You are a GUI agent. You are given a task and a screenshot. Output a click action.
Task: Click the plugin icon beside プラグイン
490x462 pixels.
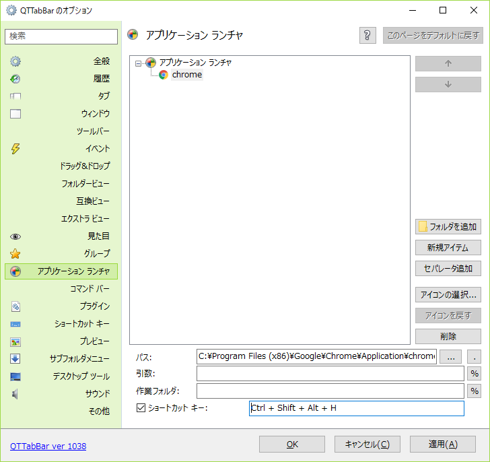[15, 306]
